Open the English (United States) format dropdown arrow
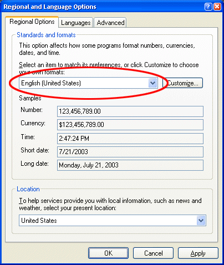Image resolution: width=224 pixels, height=265 pixels. tap(152, 83)
